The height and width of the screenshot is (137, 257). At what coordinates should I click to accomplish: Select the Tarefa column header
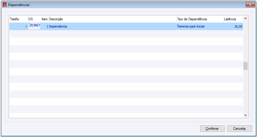click(19, 19)
